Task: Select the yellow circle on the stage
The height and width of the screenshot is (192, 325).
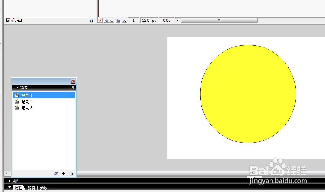Action: pyautogui.click(x=248, y=94)
